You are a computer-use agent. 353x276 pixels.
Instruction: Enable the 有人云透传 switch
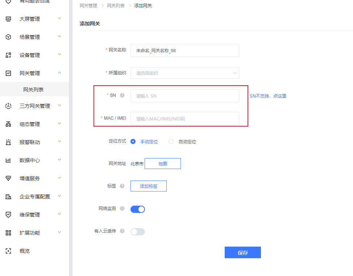point(138,231)
